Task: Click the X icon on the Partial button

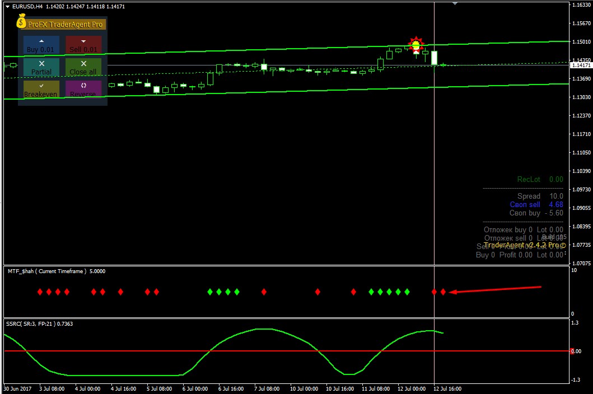Action: [41, 64]
